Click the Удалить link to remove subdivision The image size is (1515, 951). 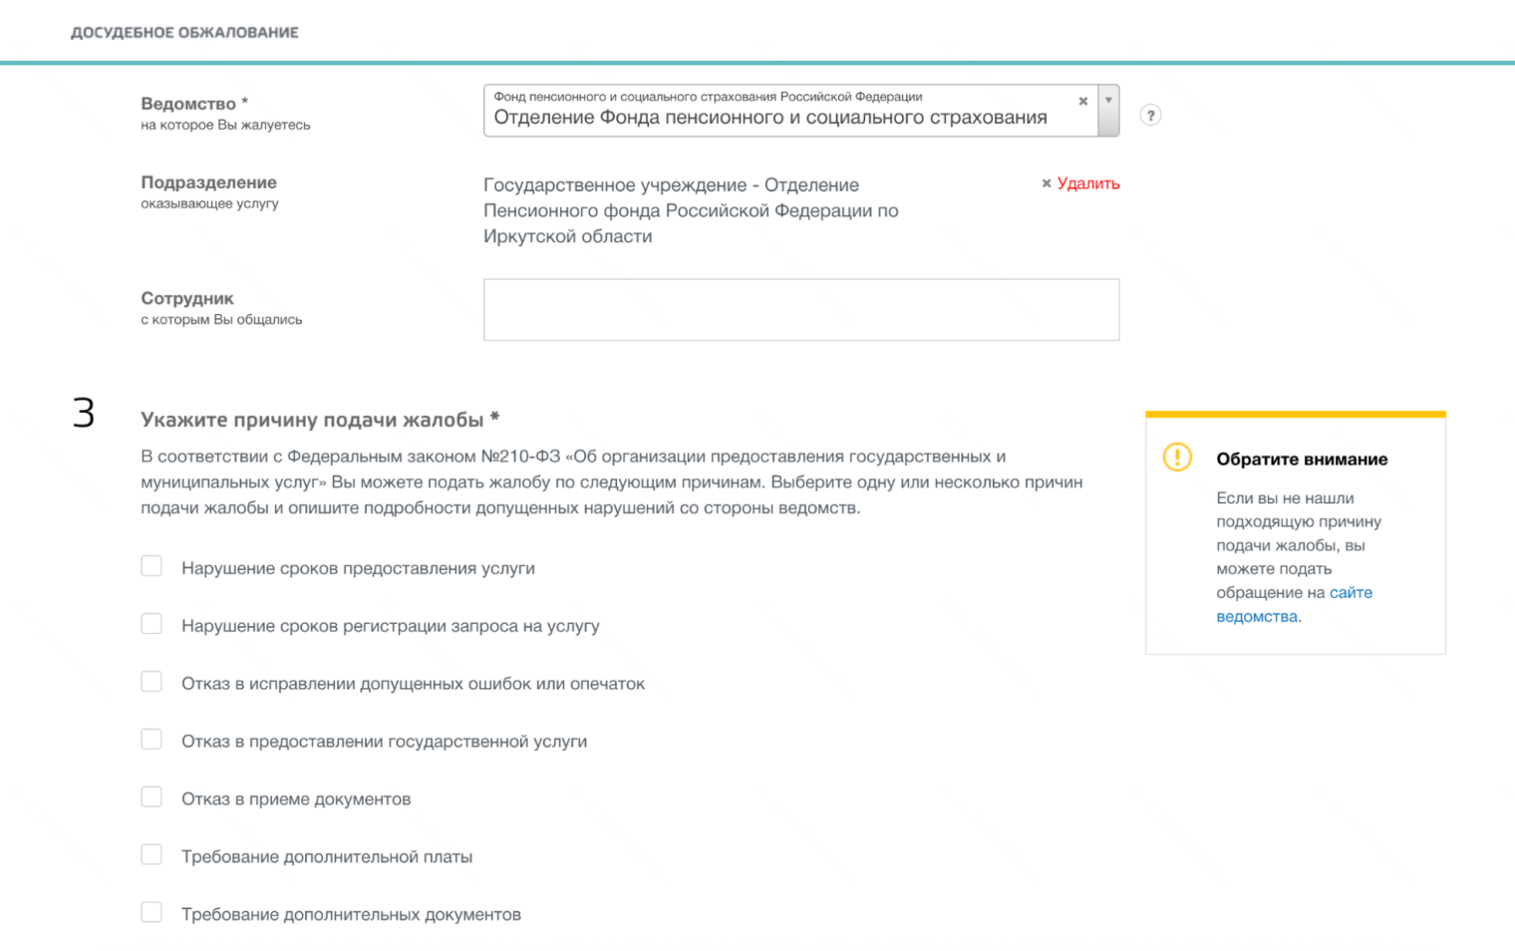[1087, 183]
